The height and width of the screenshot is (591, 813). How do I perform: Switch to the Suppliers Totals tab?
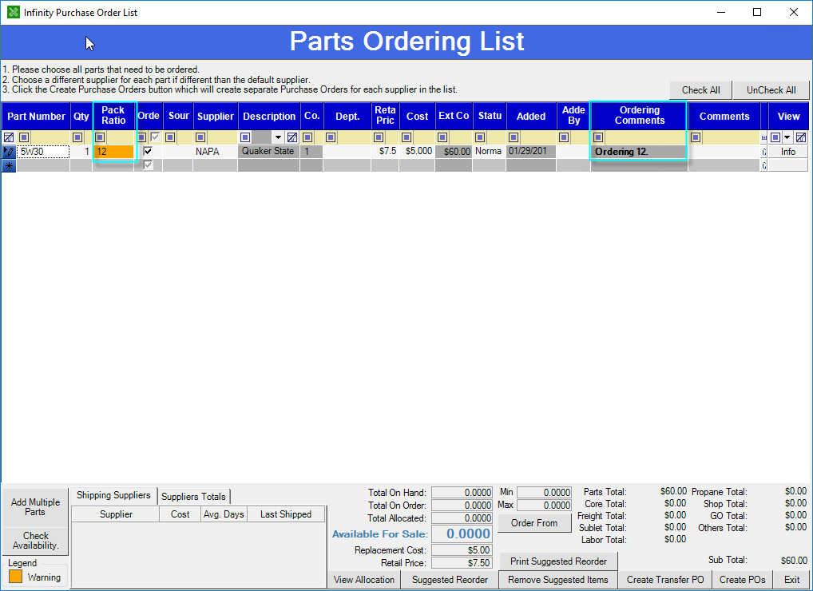193,497
